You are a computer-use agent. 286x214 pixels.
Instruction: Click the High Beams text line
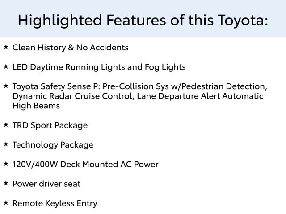(36, 106)
